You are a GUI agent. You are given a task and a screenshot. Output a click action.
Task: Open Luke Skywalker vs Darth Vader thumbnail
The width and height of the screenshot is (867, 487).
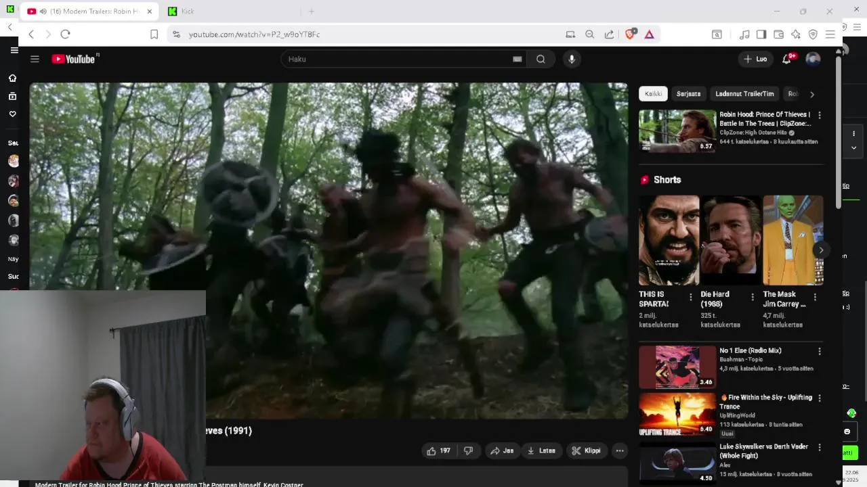click(677, 463)
